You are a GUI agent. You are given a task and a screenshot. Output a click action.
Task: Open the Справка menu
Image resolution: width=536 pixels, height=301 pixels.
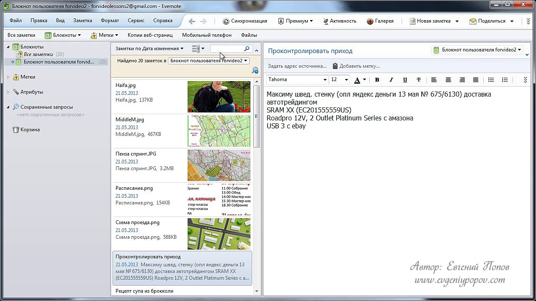163,20
